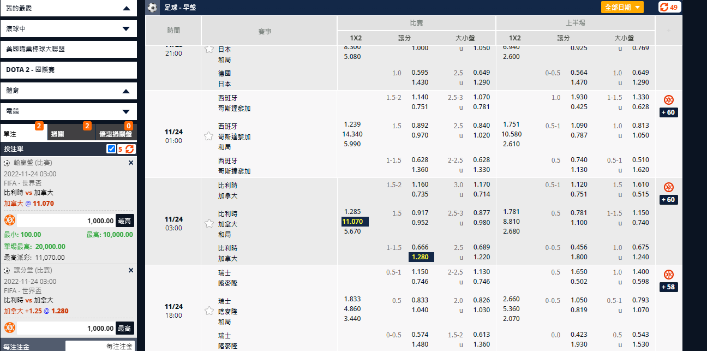Click 最高 button for first bet
The width and height of the screenshot is (707, 351).
(x=125, y=221)
